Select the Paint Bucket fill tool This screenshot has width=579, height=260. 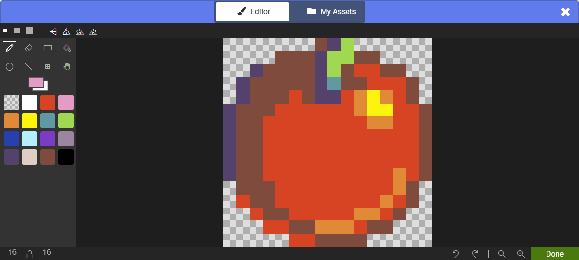pos(67,48)
